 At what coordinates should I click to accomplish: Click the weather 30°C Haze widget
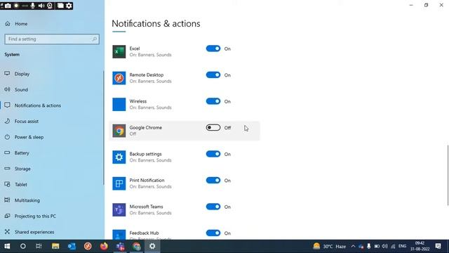(329, 246)
